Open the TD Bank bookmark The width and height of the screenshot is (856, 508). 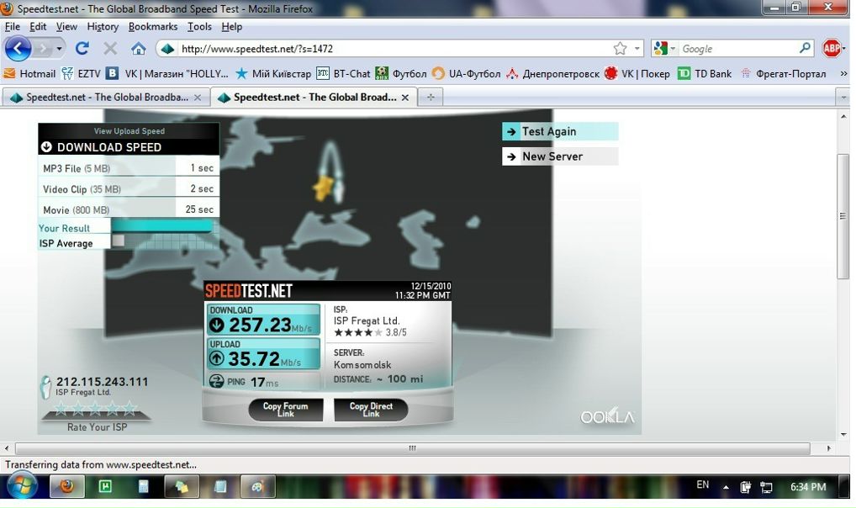705,74
